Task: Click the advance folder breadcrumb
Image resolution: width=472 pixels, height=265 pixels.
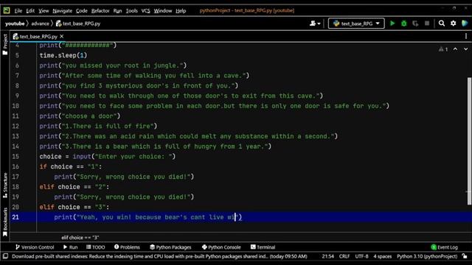Action: click(x=40, y=24)
